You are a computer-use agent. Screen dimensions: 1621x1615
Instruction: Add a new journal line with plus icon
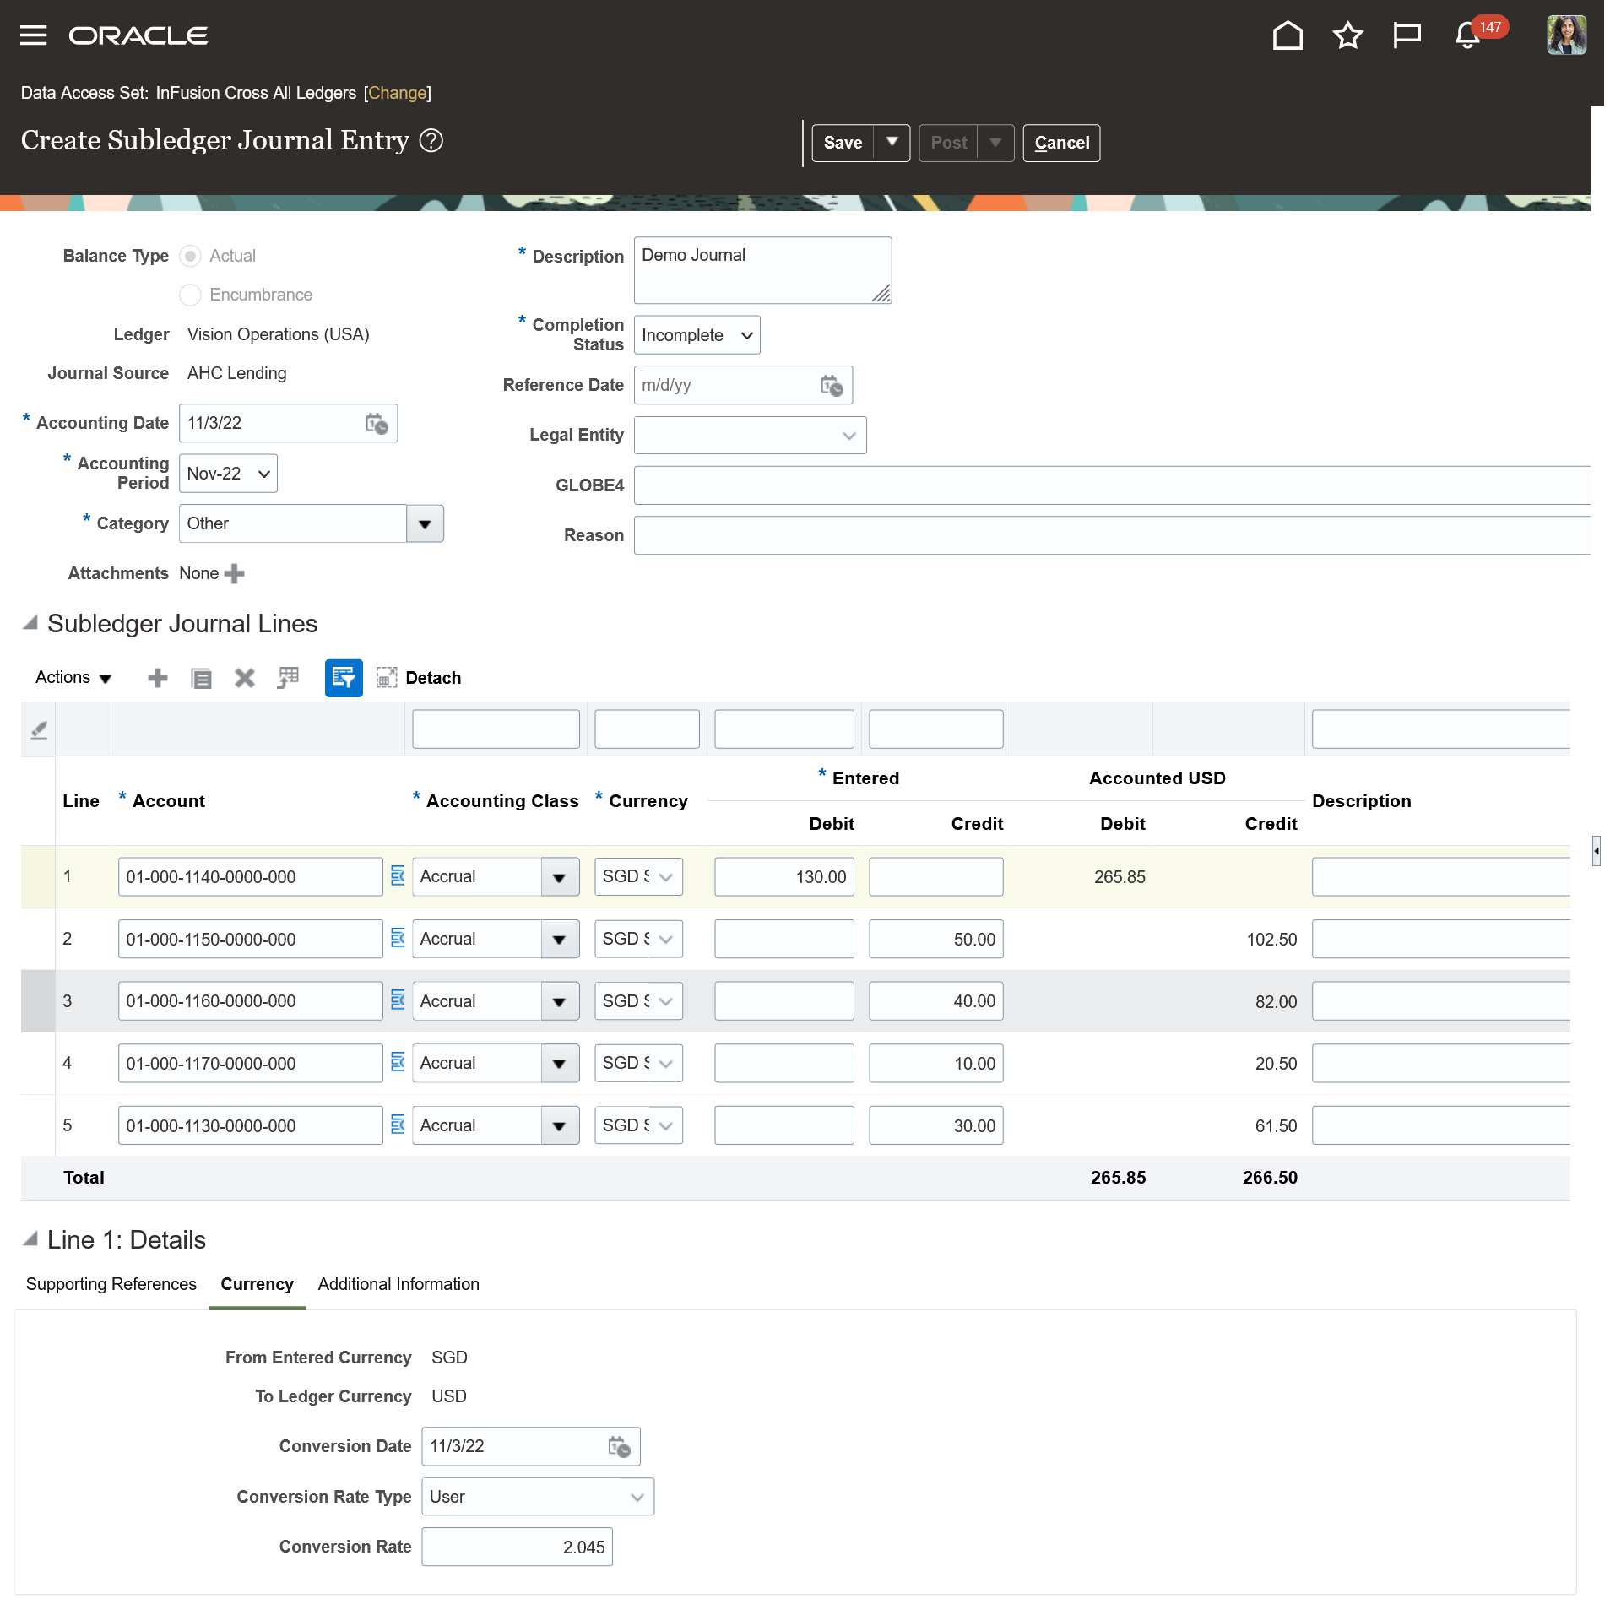(158, 678)
